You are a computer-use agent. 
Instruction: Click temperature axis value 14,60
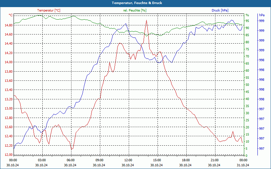8,34
